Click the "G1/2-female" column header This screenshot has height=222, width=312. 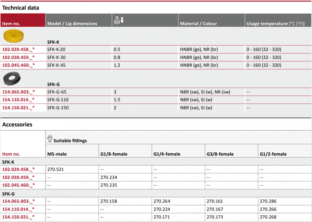pos(273,154)
